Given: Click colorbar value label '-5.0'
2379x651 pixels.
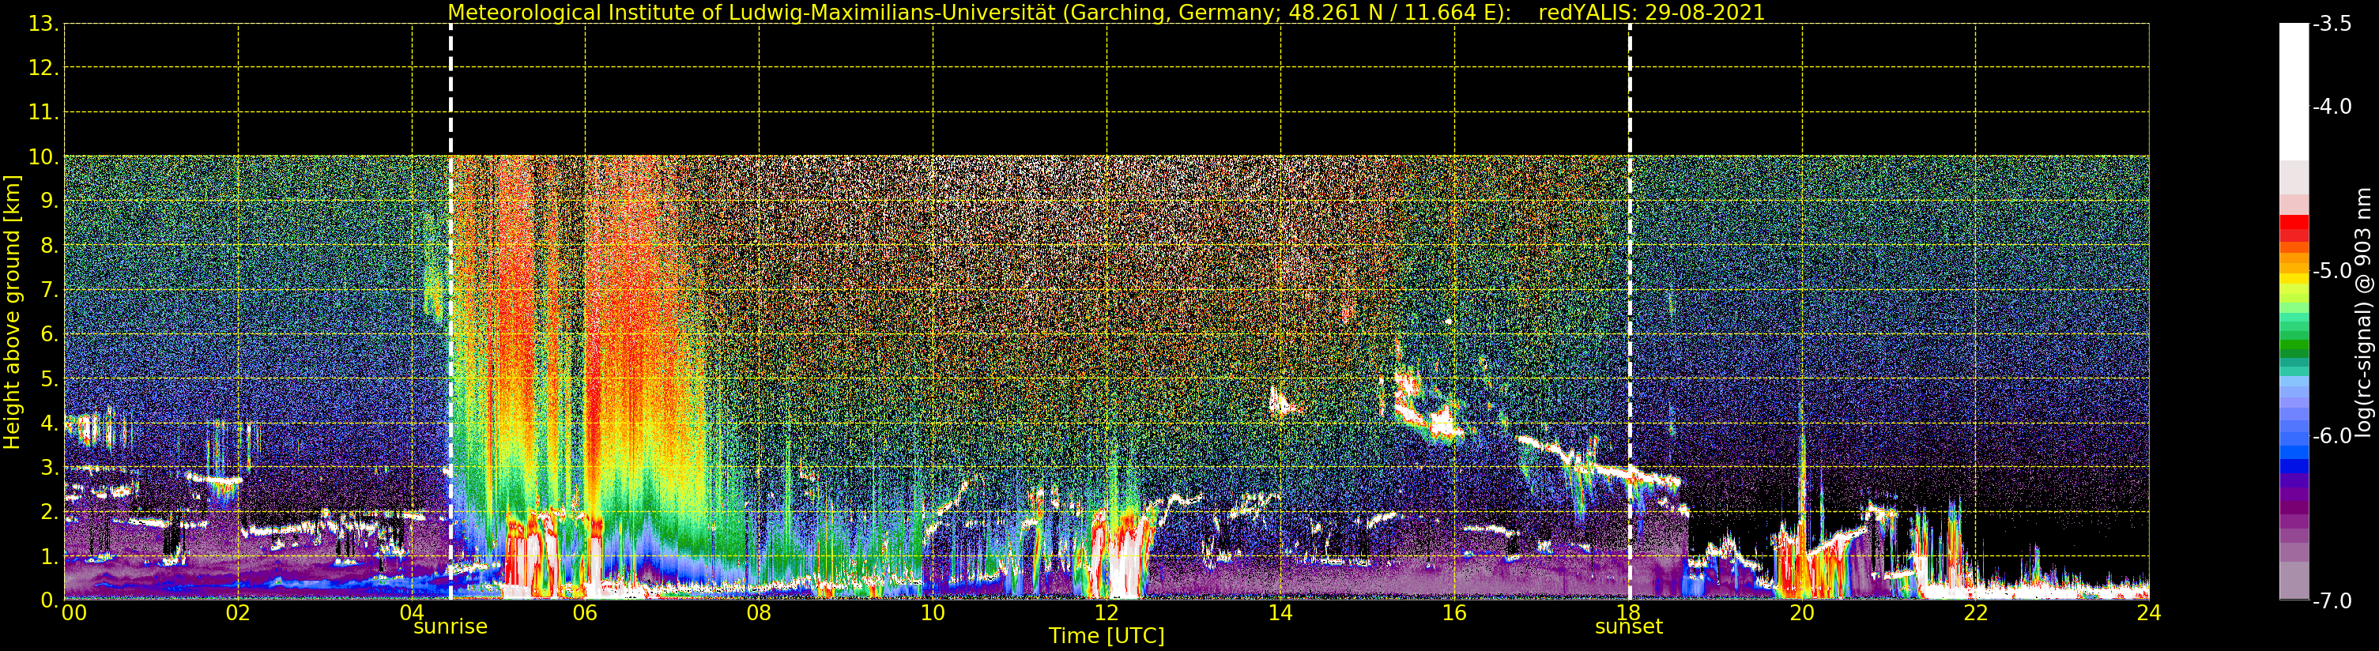Looking at the screenshot, I should tap(2332, 270).
